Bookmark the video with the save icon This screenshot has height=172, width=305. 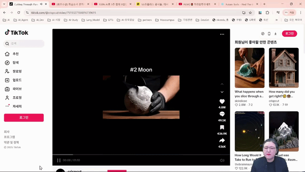[x=222, y=128]
